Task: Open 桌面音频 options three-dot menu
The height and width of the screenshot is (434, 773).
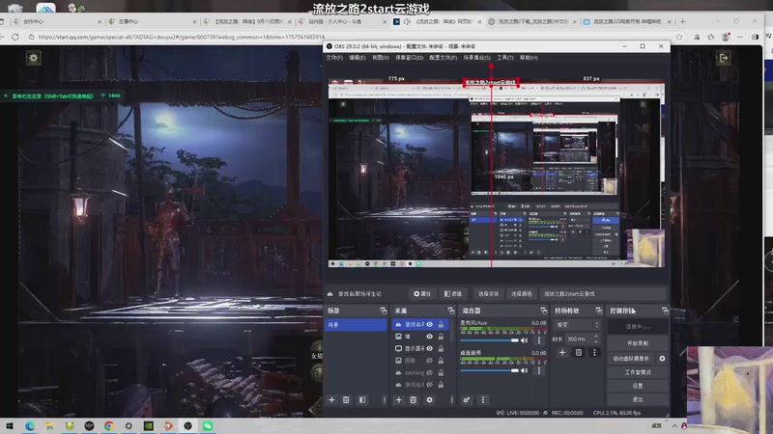Action: pyautogui.click(x=539, y=370)
